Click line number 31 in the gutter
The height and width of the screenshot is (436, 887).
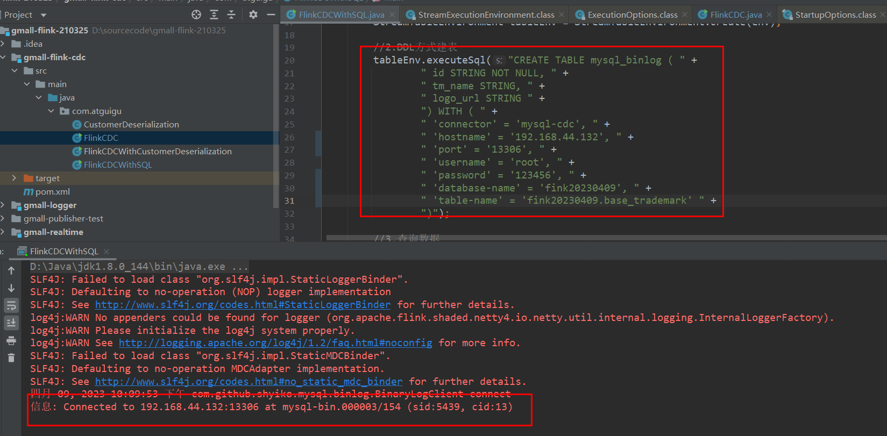pos(289,201)
